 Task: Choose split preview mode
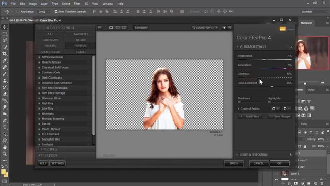pos(118,28)
